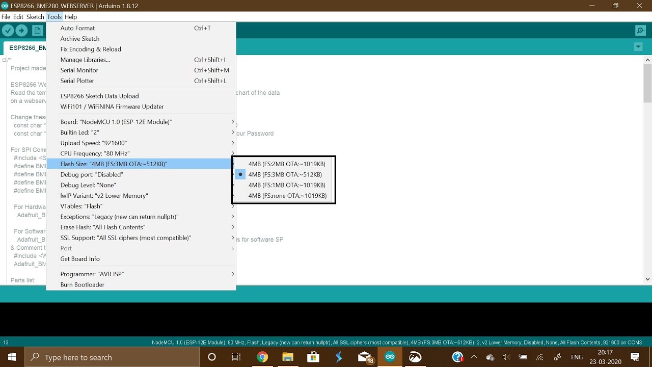Click the battery tray icon
652x367 pixels.
click(x=523, y=357)
